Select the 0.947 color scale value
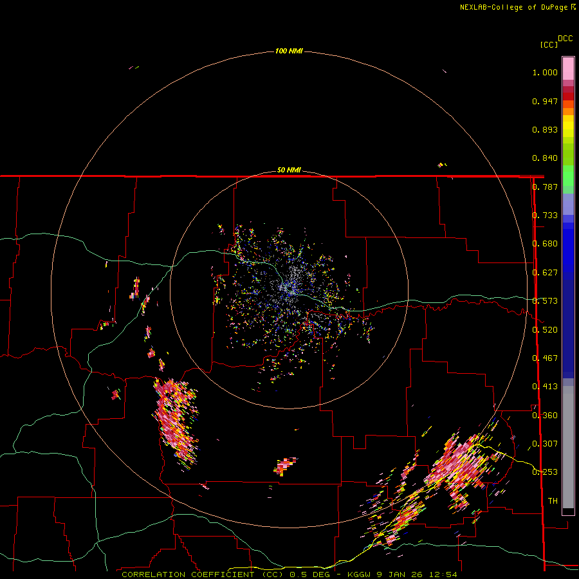 545,101
